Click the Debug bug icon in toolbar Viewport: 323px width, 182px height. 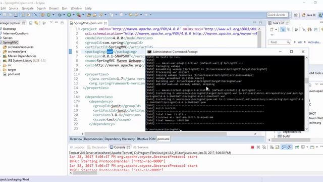[x=60, y=15]
